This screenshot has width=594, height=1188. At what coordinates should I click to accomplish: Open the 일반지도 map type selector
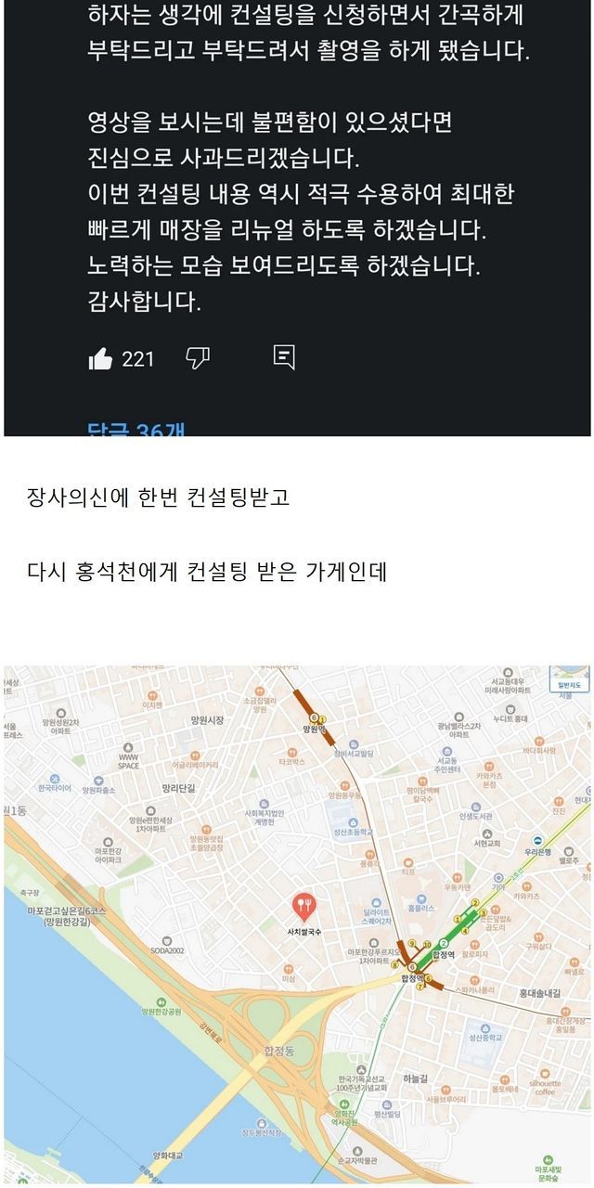coord(568,681)
